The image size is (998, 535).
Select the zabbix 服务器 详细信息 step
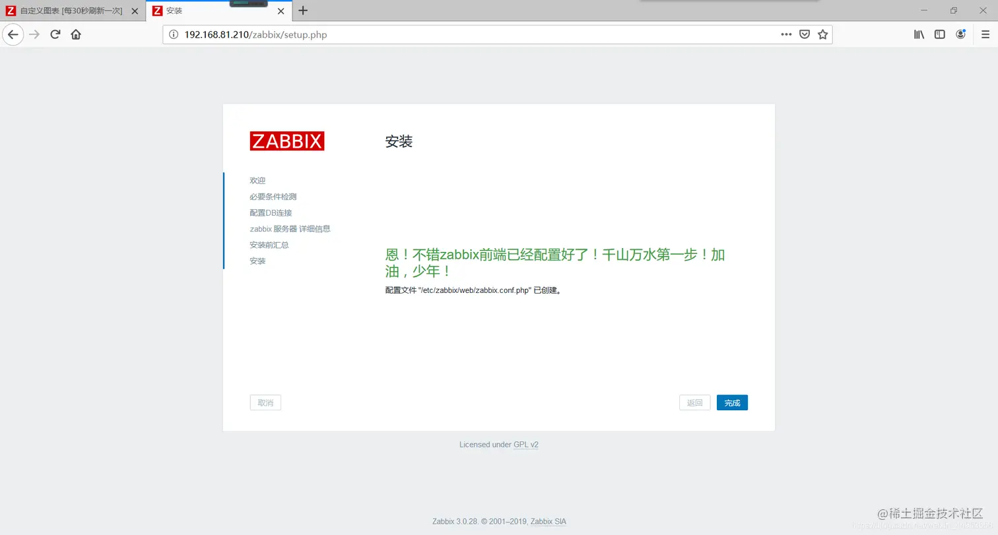coord(290,229)
